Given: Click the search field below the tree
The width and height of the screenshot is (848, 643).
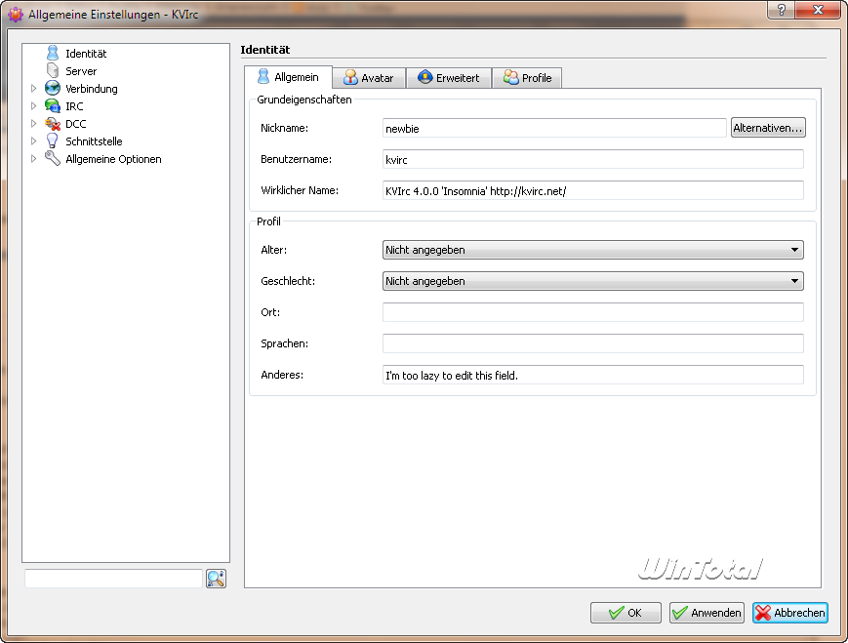Looking at the screenshot, I should click(113, 579).
